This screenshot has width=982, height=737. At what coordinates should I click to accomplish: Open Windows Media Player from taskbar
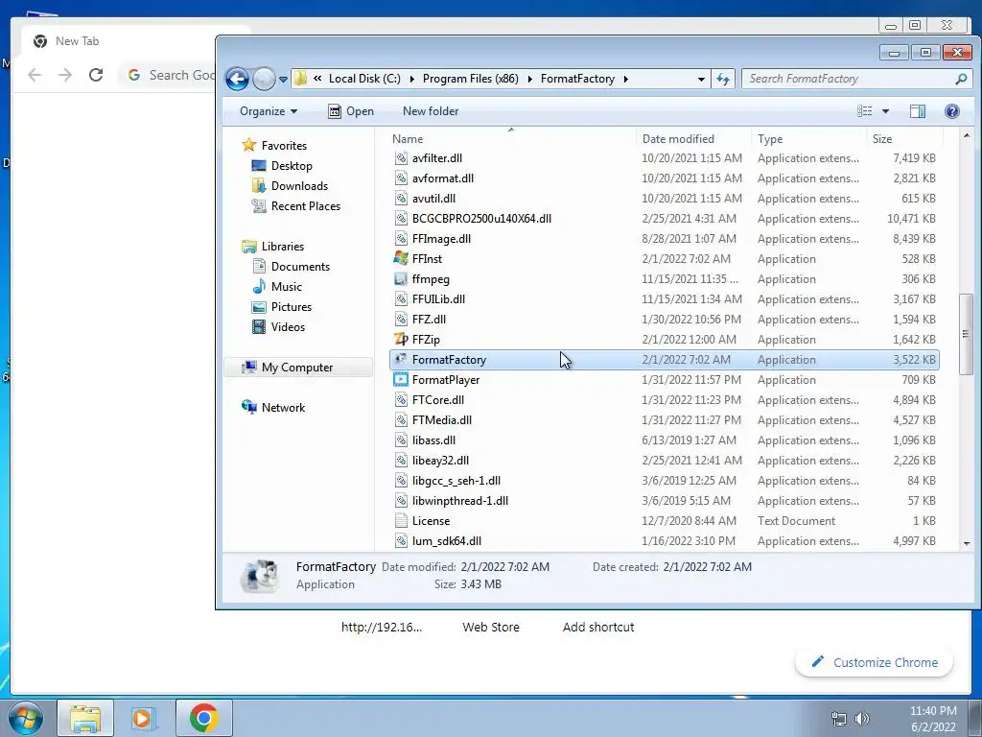[x=144, y=718]
